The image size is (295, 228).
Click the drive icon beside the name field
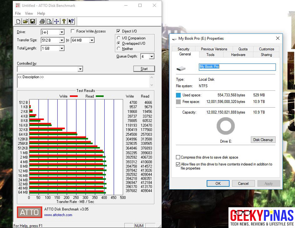point(181,69)
